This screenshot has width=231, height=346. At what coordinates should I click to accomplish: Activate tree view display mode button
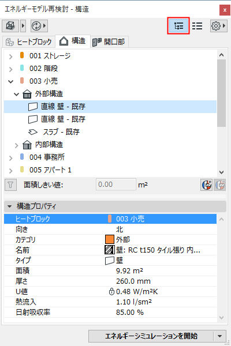click(178, 26)
